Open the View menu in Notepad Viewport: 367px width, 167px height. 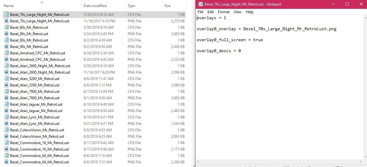pyautogui.click(x=238, y=12)
